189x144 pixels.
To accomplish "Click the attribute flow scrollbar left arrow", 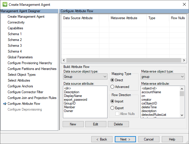I will [x=64, y=60].
